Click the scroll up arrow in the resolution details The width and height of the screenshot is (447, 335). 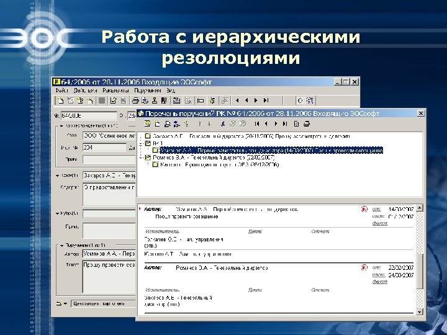(x=419, y=208)
